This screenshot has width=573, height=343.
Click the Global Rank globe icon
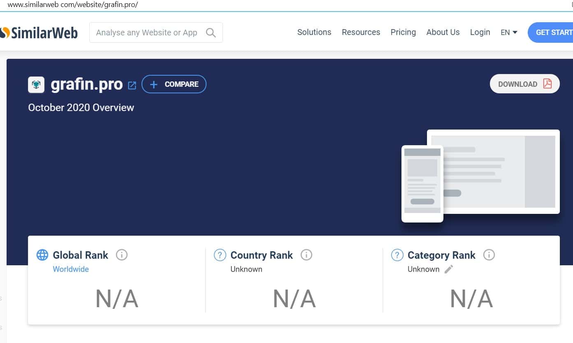(x=42, y=255)
